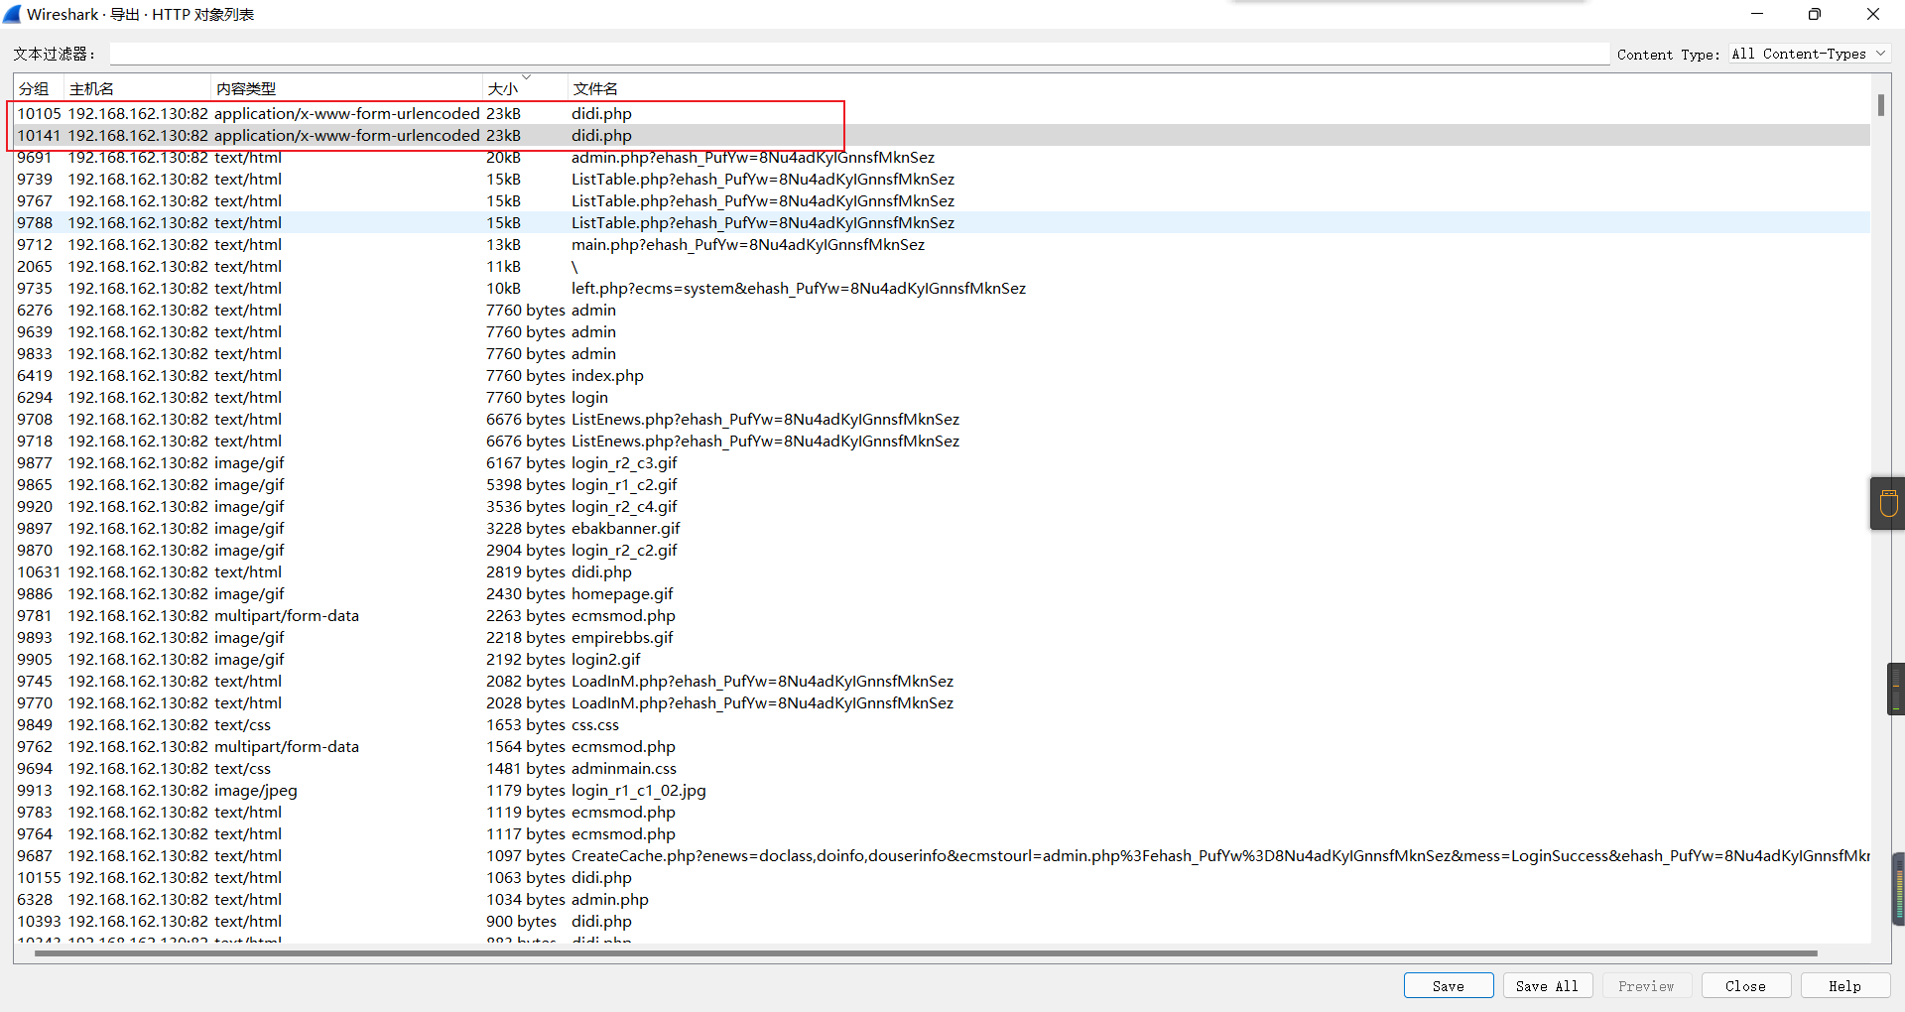Select the 9687 CreateCache.php row
Screen dimensions: 1905x1012
pos(942,856)
